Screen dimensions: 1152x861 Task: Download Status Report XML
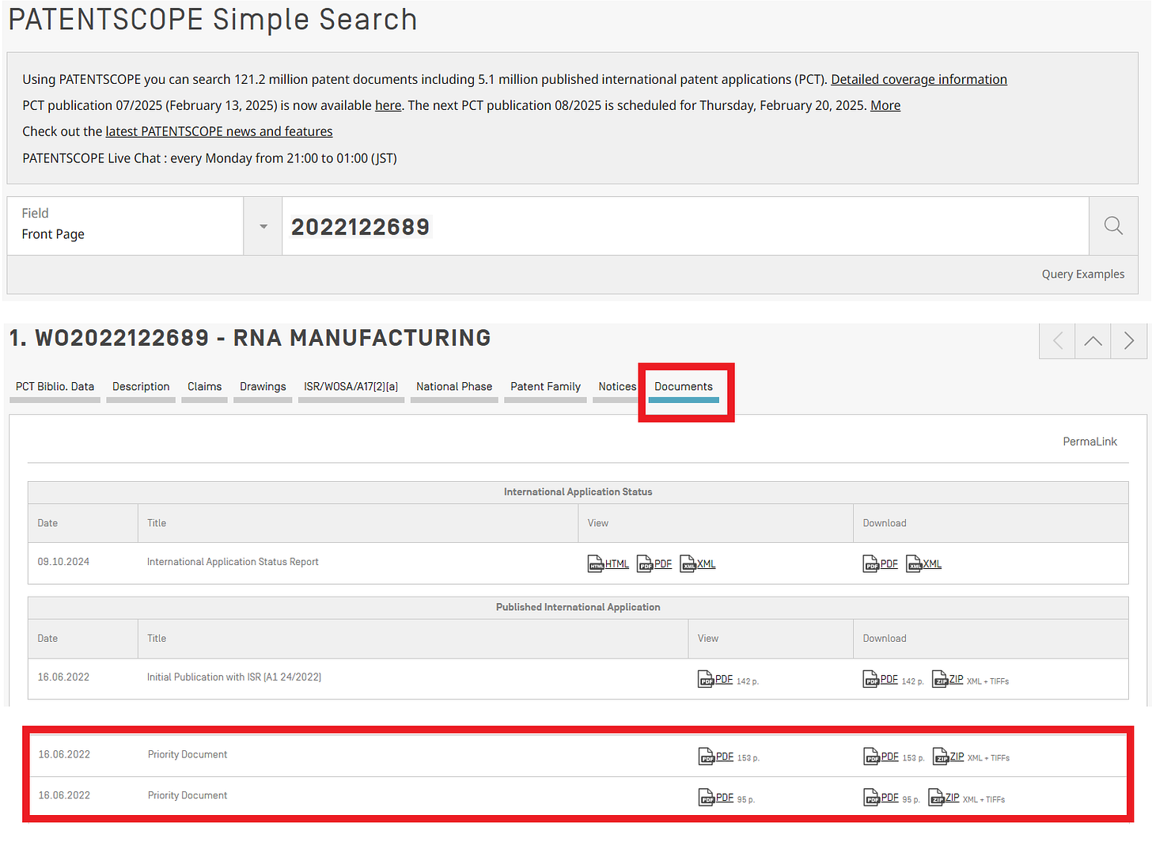924,563
